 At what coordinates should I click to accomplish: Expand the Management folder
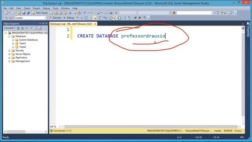pyautogui.click(x=9, y=62)
